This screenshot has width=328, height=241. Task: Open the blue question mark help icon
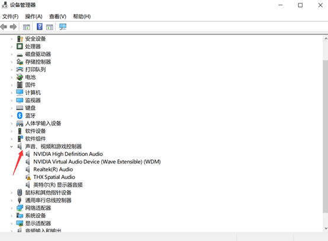[x=40, y=27]
